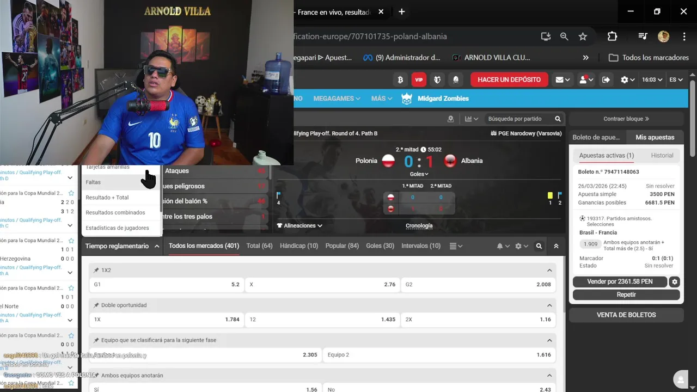Click the HACER UN DEPÓSITO button

[x=509, y=79]
